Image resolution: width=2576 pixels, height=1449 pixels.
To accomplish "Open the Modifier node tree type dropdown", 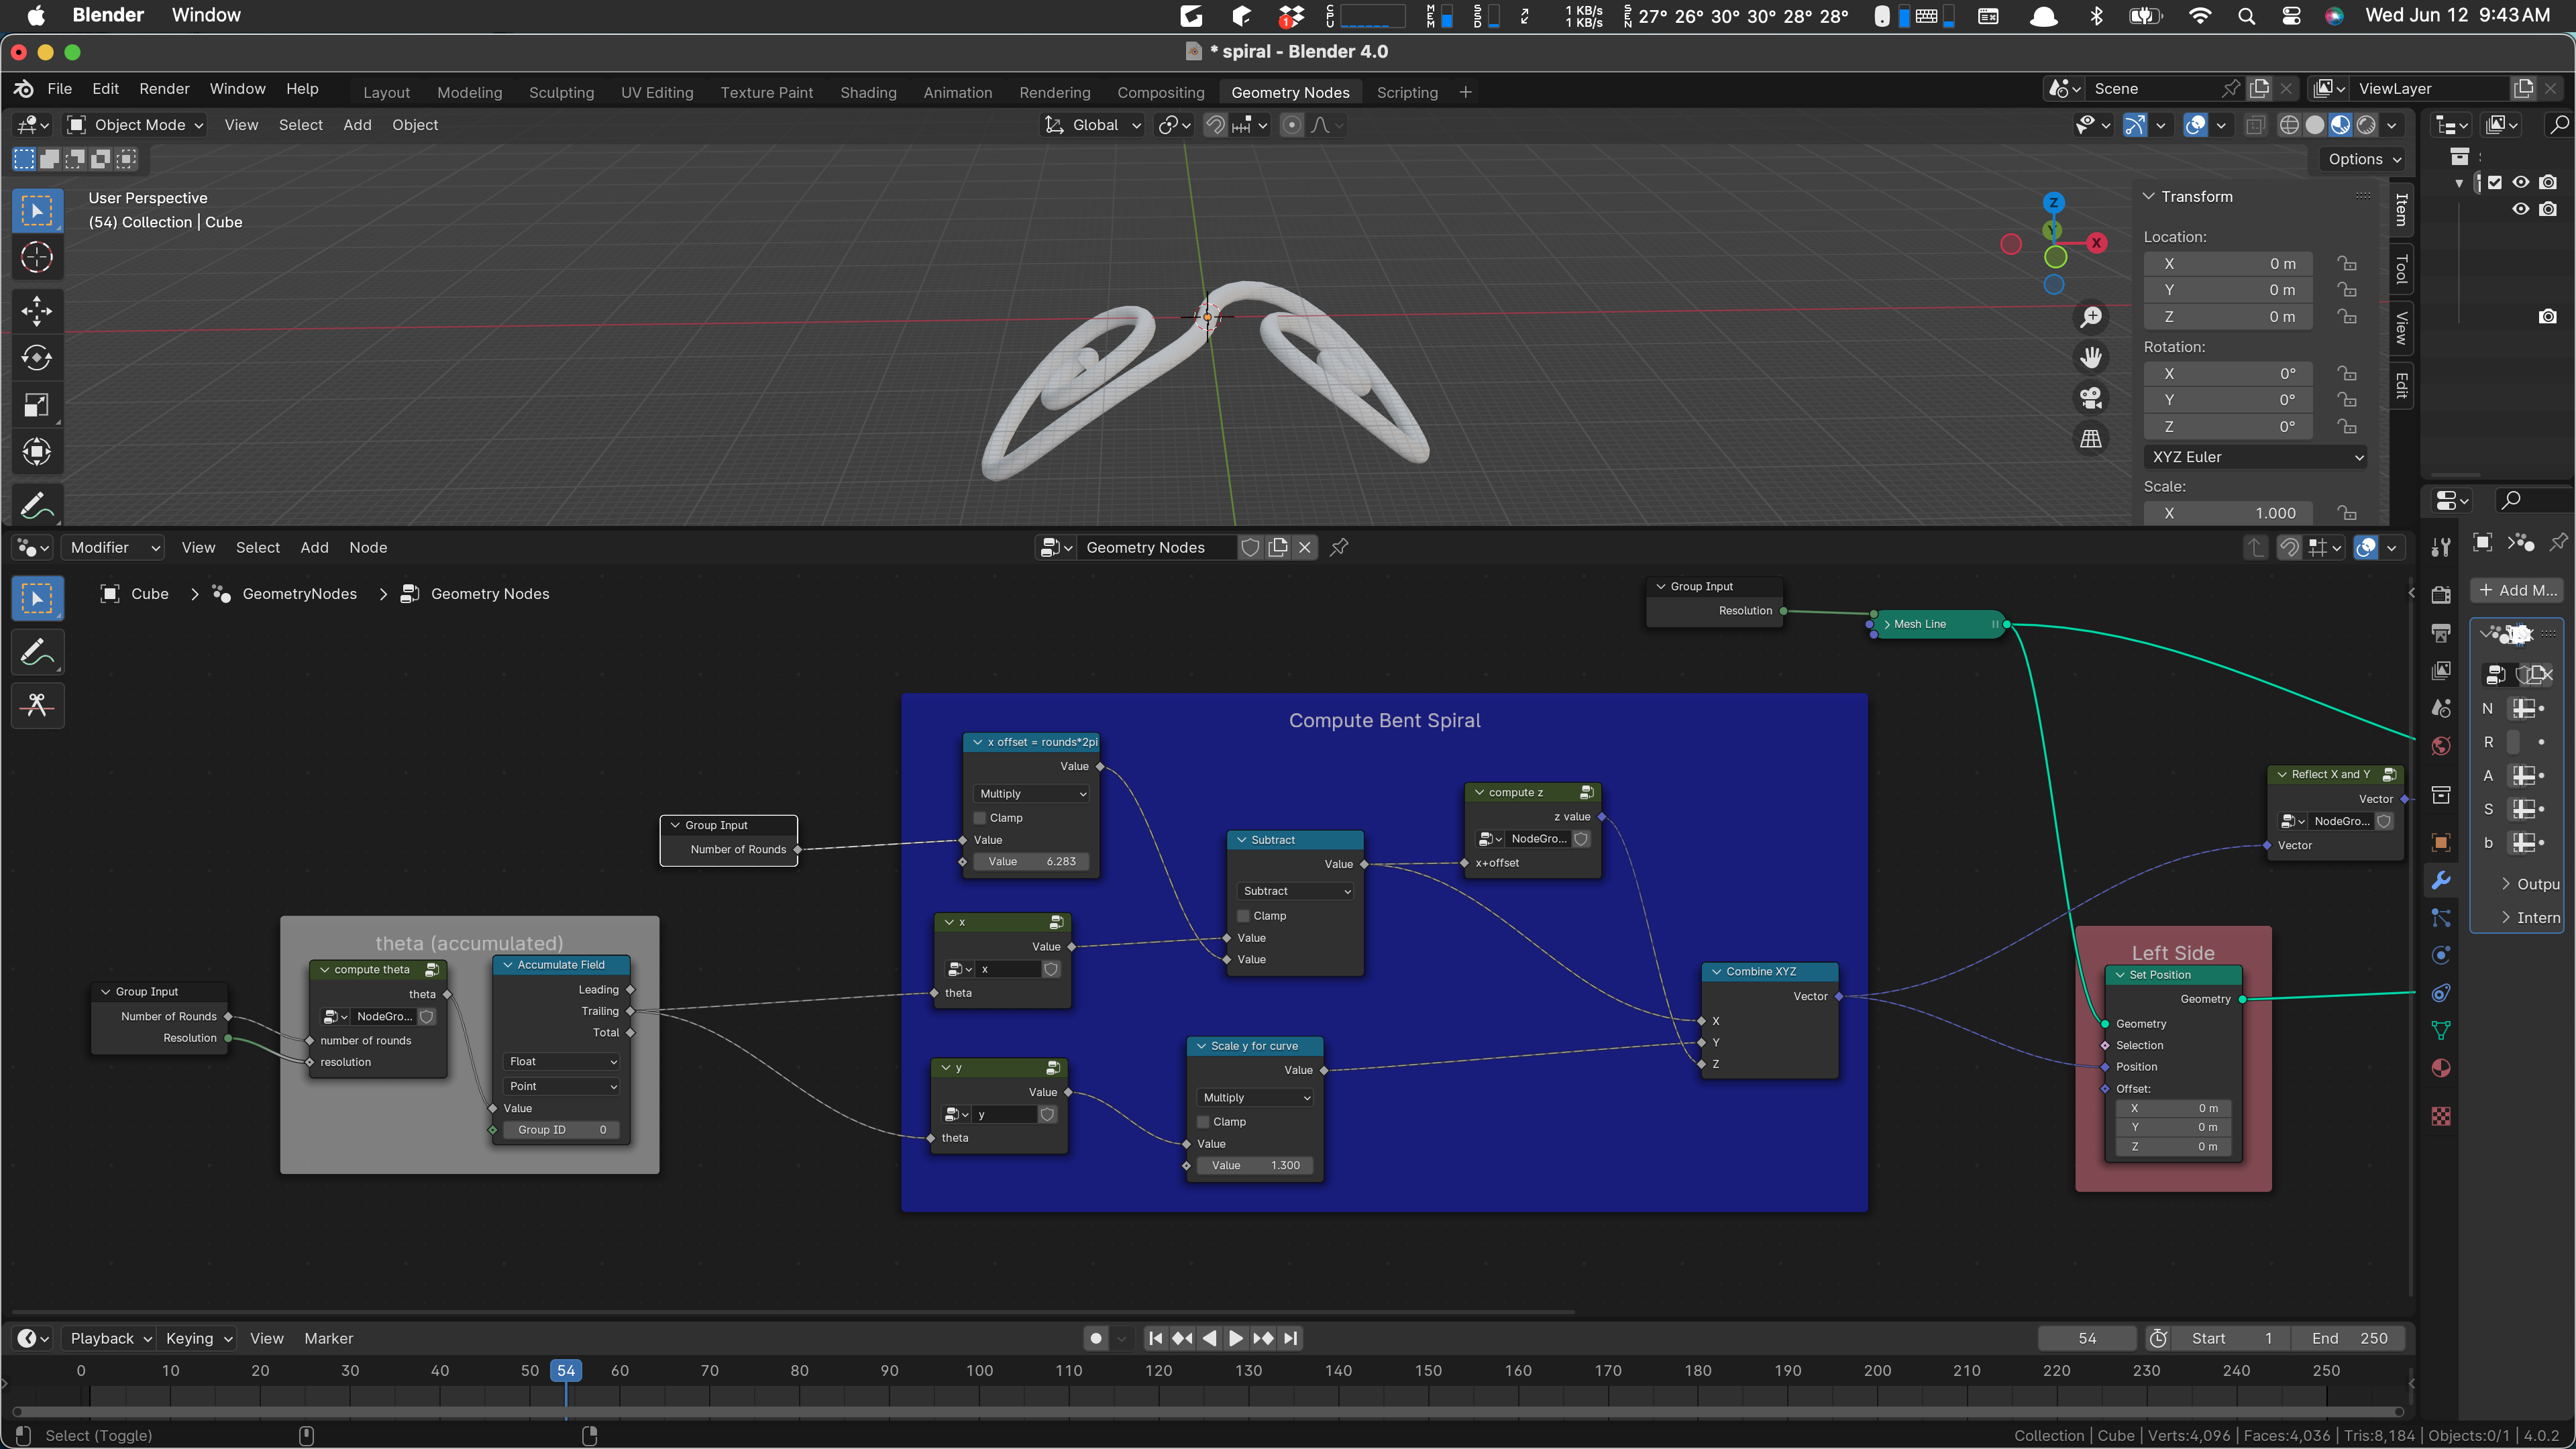I will (113, 547).
